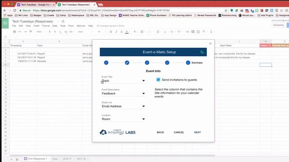Select the 2016-17 sheet tab
Viewport: 289px width, 162px height.
(68, 159)
